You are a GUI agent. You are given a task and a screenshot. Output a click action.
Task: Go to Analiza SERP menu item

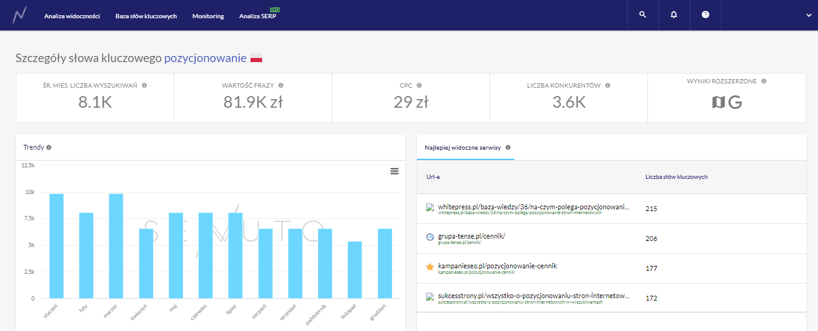(257, 16)
